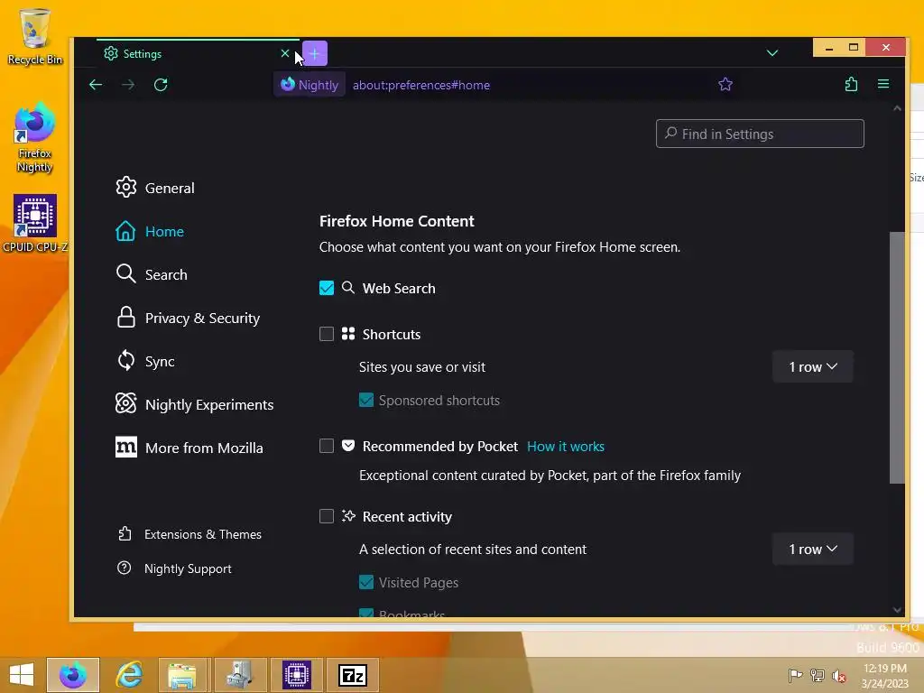This screenshot has height=693, width=924.
Task: Go to Privacy & Security settings
Action: pyautogui.click(x=188, y=319)
